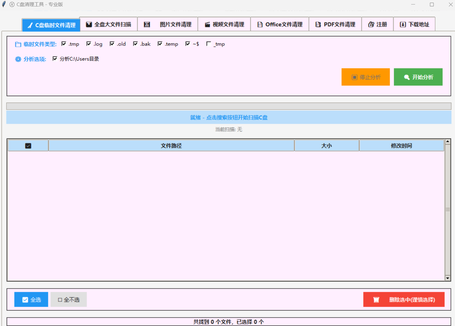
Task: Enable the _tmp file type checkbox
Action: 209,44
